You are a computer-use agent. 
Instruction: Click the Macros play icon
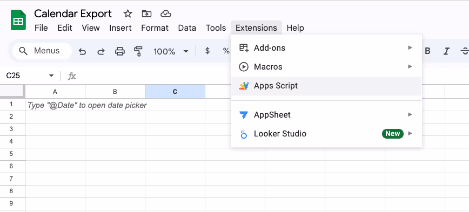point(244,67)
